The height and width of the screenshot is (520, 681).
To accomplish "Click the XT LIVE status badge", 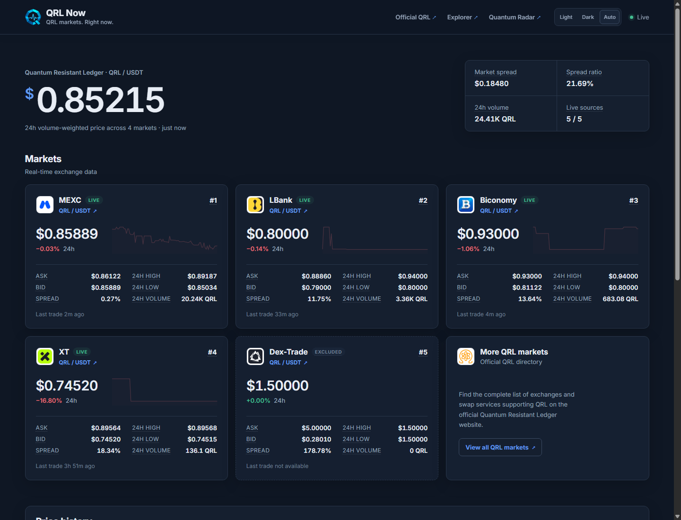I will click(x=81, y=352).
